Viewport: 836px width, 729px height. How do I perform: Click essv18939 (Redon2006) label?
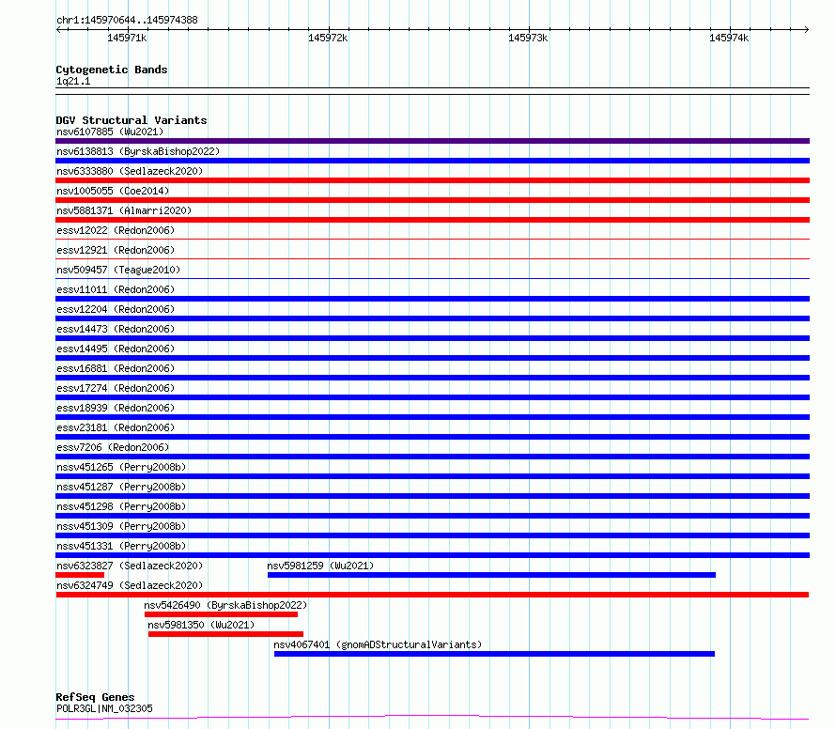[x=116, y=408]
